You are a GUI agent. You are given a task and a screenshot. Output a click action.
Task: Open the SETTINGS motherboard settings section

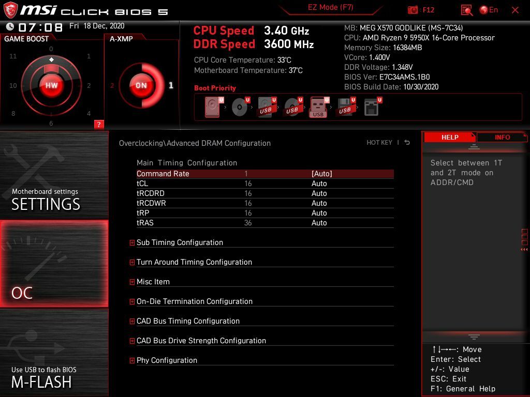click(x=54, y=175)
